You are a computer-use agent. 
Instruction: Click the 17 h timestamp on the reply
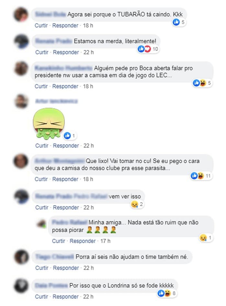pyautogui.click(x=105, y=241)
